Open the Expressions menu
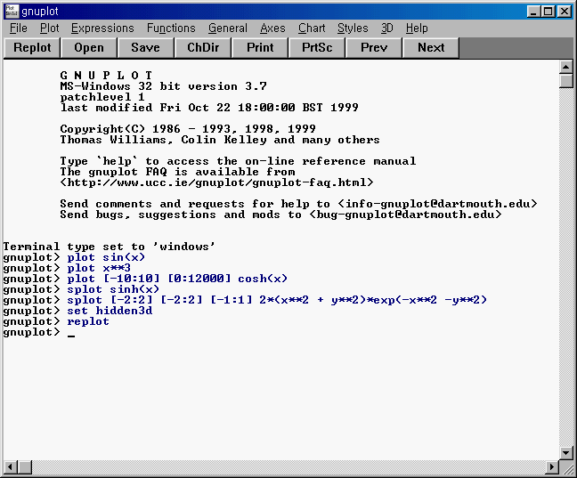This screenshot has height=478, width=577. [x=102, y=28]
